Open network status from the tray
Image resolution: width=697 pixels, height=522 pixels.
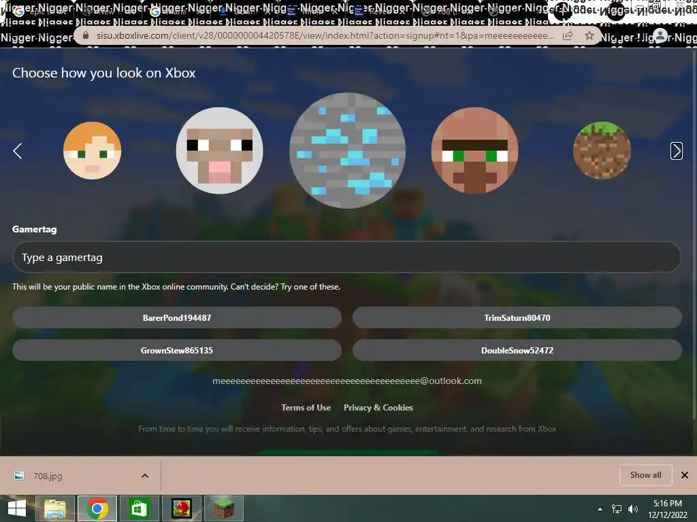coord(617,509)
